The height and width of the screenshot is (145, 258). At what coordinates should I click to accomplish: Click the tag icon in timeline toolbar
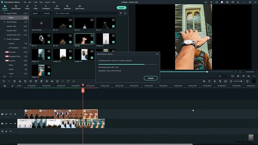coord(25,81)
